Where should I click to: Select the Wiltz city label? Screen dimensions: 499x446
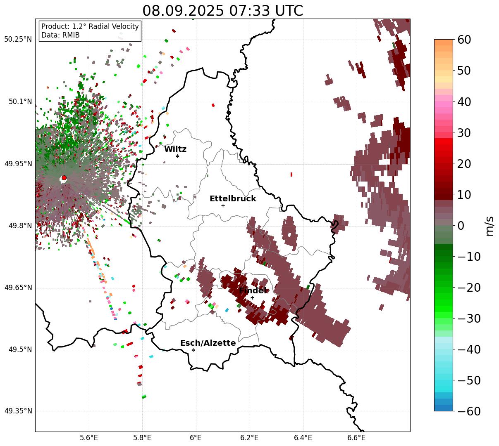point(175,149)
